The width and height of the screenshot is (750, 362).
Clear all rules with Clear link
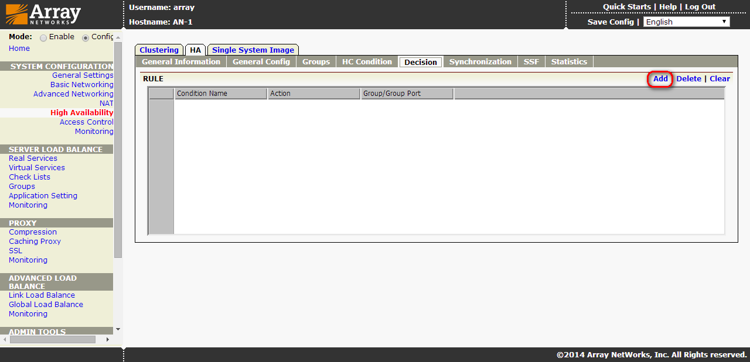720,79
